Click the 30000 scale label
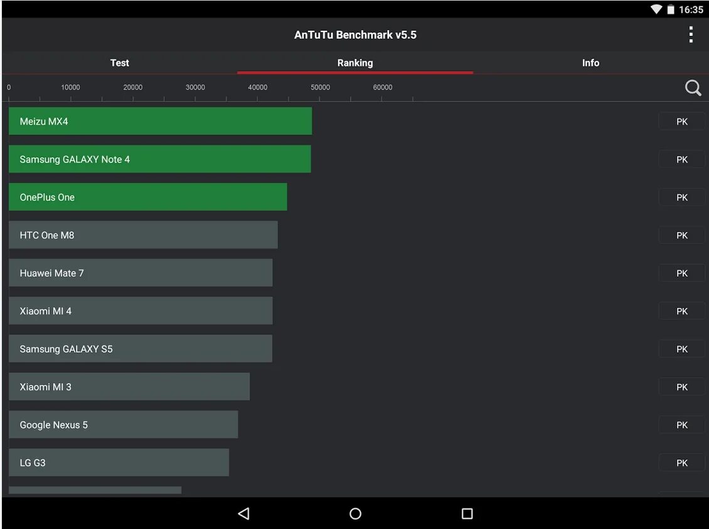The height and width of the screenshot is (529, 709). click(195, 87)
